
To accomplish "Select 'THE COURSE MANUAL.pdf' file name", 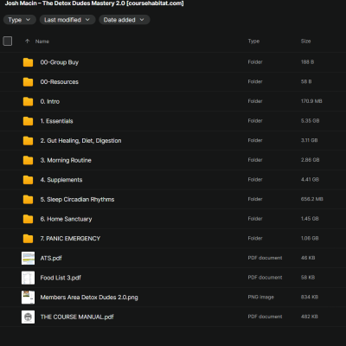I will [x=77, y=317].
